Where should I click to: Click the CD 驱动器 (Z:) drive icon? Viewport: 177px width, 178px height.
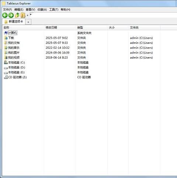tap(6, 77)
